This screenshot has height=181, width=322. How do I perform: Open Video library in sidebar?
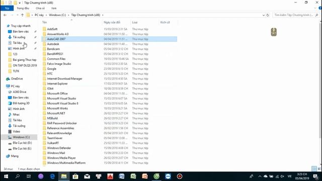pos(16,132)
